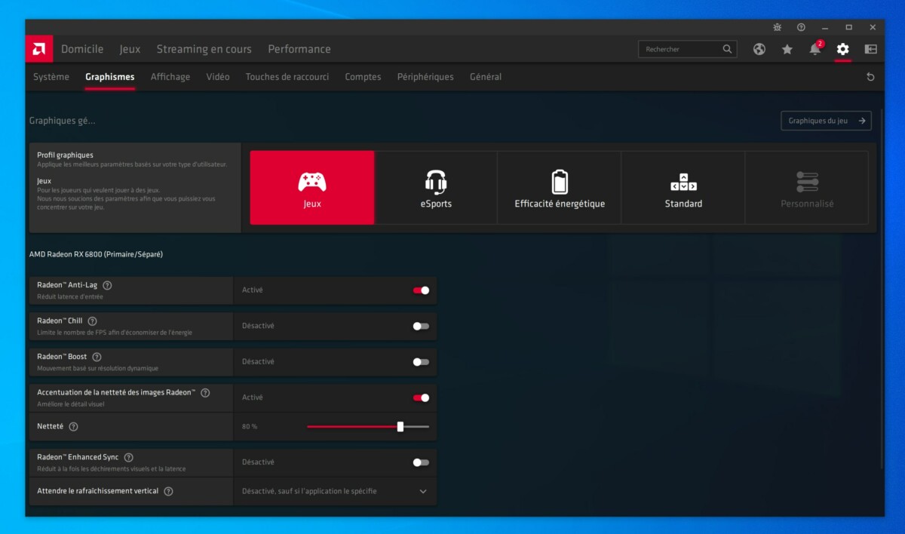The height and width of the screenshot is (534, 905).
Task: Open help question mark in title bar
Action: pos(801,27)
